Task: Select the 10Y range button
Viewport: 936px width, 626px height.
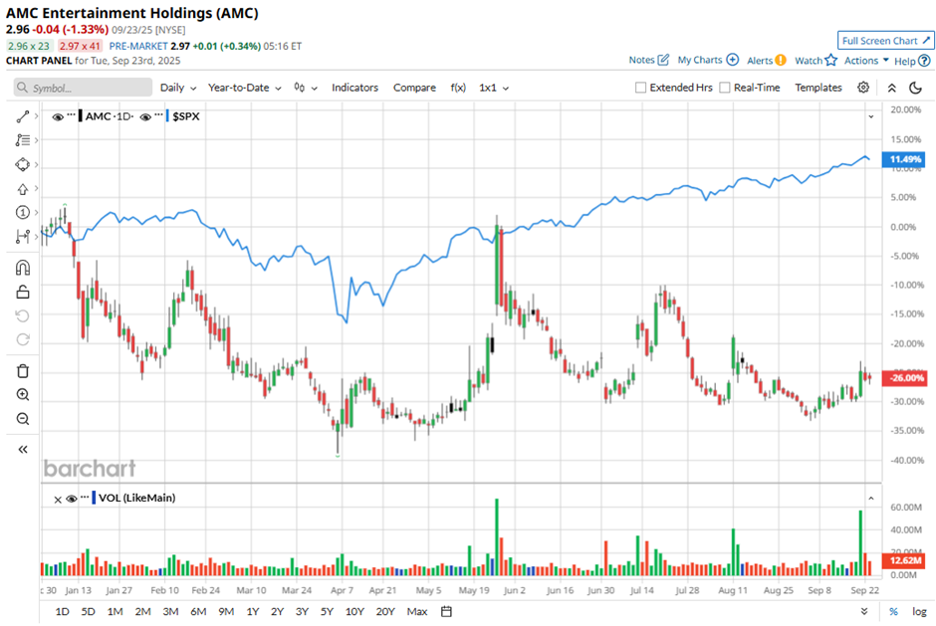Action: coord(354,612)
